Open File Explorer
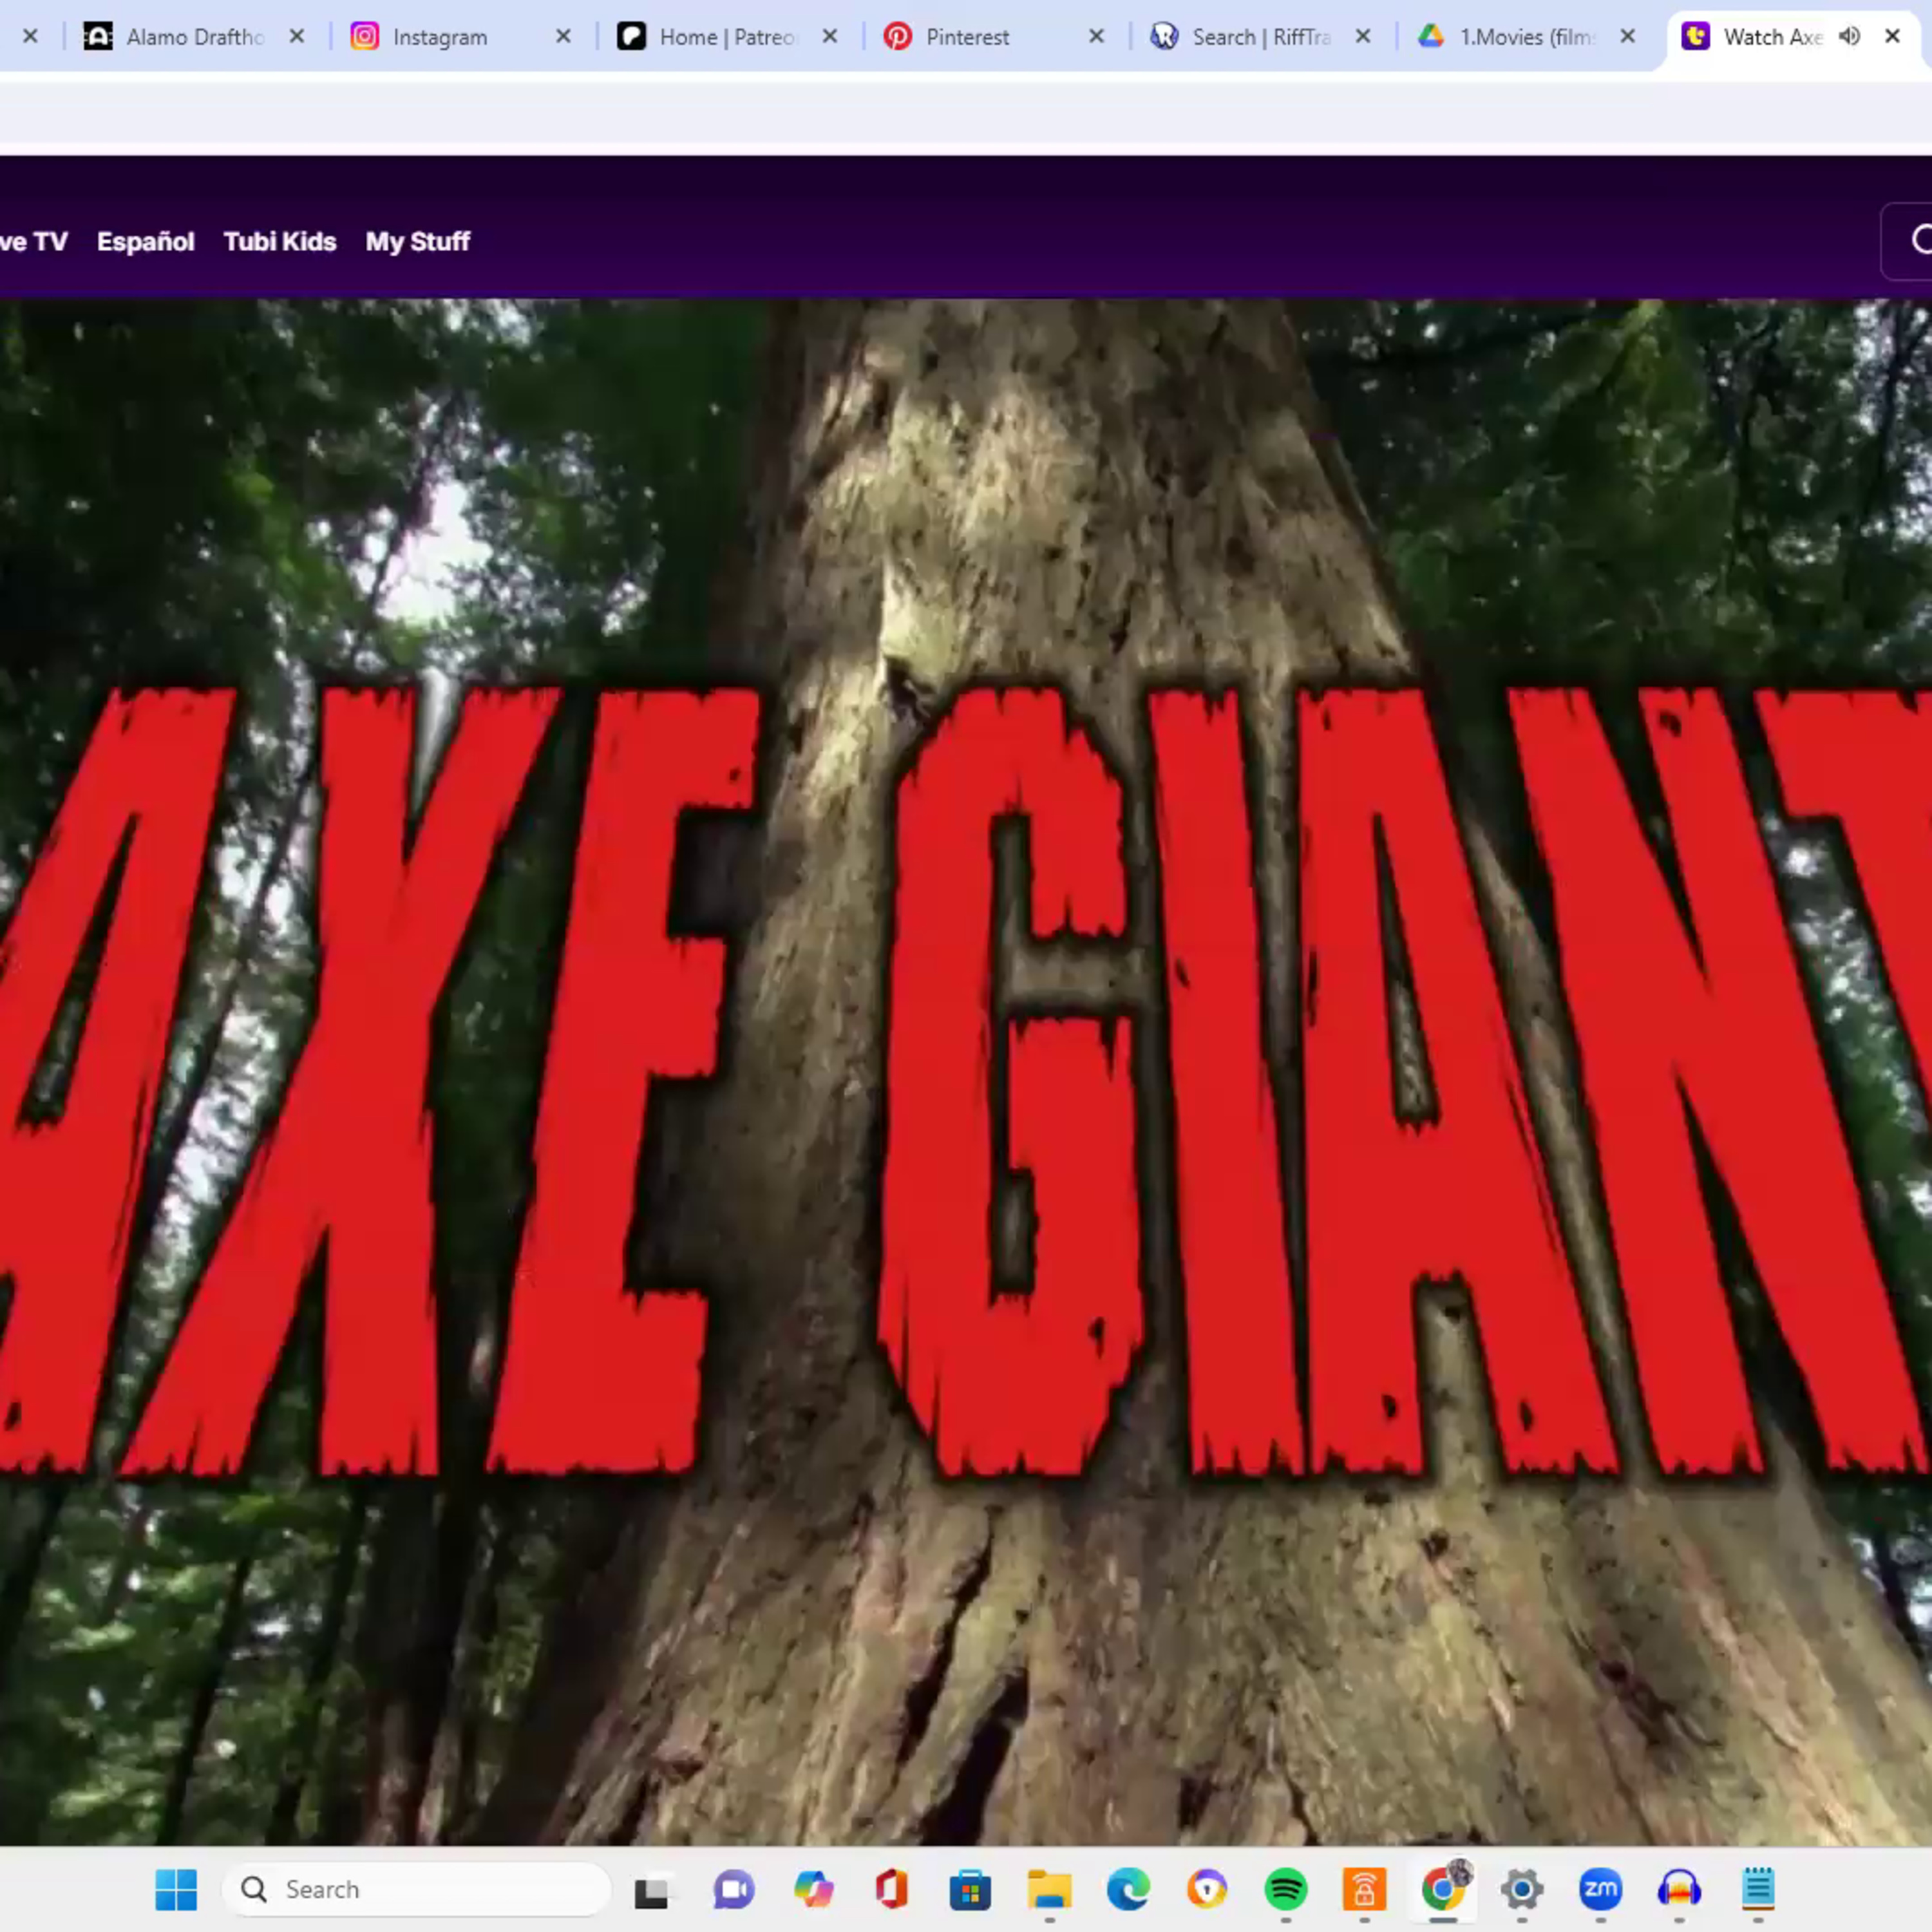This screenshot has height=1932, width=1932. (1049, 1889)
